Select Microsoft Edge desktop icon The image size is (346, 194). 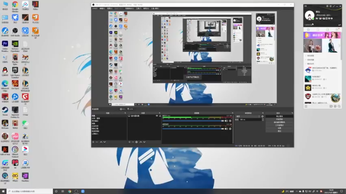click(x=5, y=85)
